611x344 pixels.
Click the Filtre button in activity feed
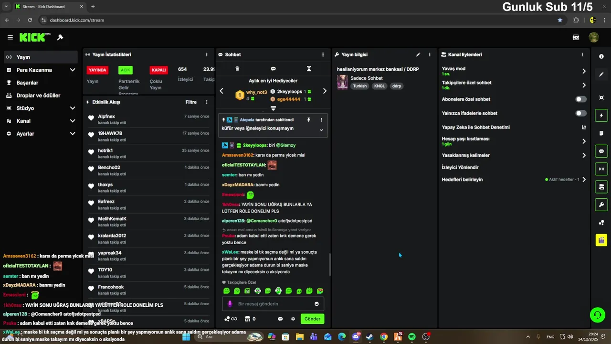click(191, 102)
